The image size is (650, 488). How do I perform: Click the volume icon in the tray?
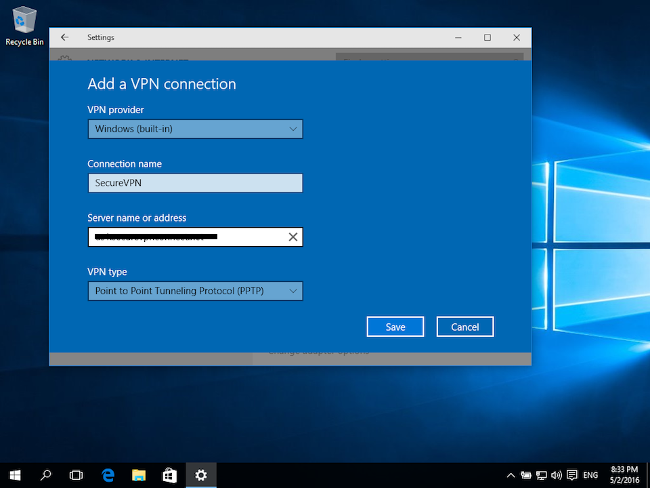(x=557, y=475)
